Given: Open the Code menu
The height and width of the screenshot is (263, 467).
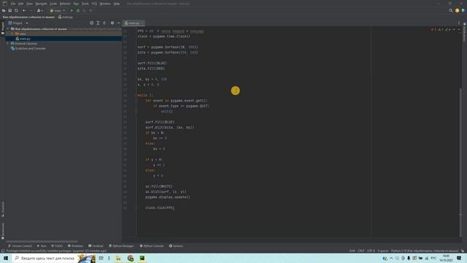Looking at the screenshot, I should click(53, 4).
